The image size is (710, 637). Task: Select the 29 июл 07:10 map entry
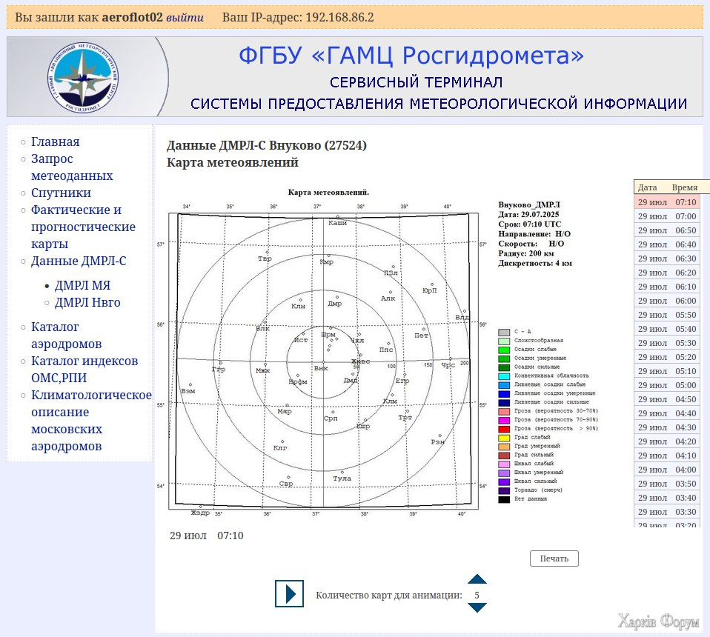click(x=667, y=202)
